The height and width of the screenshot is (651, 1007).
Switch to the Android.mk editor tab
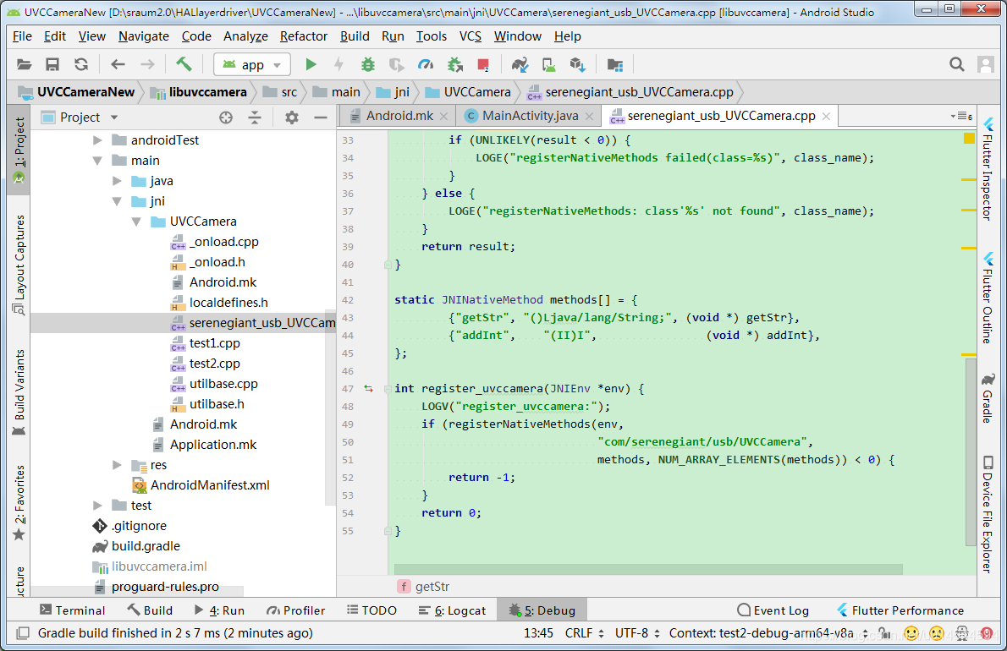[x=399, y=116]
